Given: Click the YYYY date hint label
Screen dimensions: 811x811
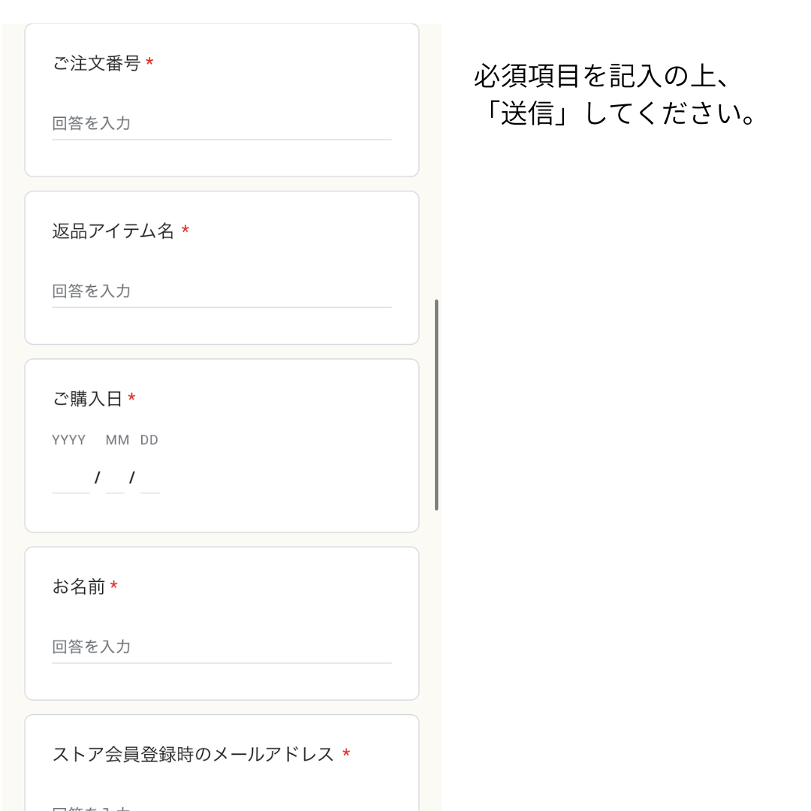Looking at the screenshot, I should [x=68, y=440].
